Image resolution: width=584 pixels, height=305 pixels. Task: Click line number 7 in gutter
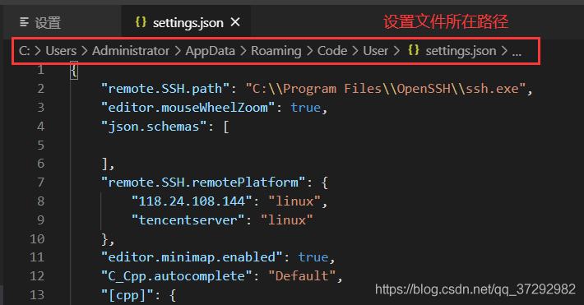pos(40,183)
